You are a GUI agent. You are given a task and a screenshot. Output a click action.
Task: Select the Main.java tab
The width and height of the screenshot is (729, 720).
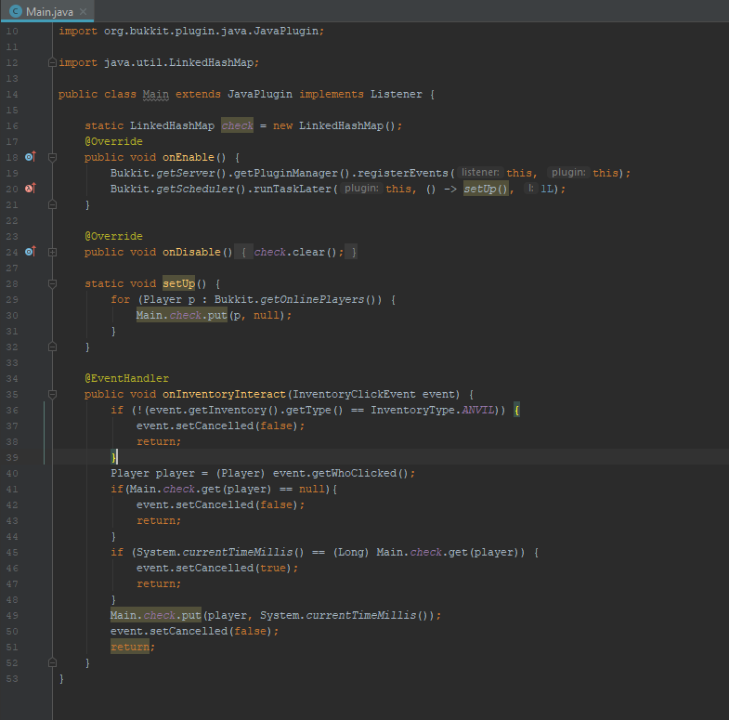coord(48,11)
